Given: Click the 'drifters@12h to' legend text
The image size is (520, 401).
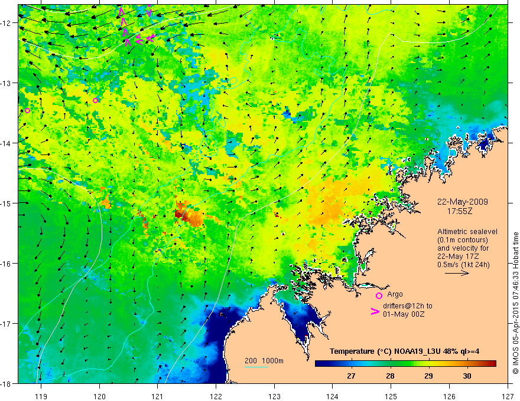Looking at the screenshot, I should [x=408, y=305].
